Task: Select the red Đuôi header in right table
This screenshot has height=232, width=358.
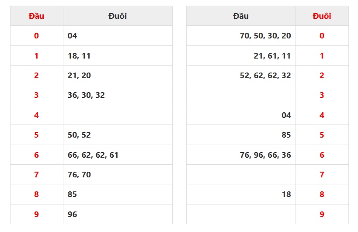Action: coord(322,16)
